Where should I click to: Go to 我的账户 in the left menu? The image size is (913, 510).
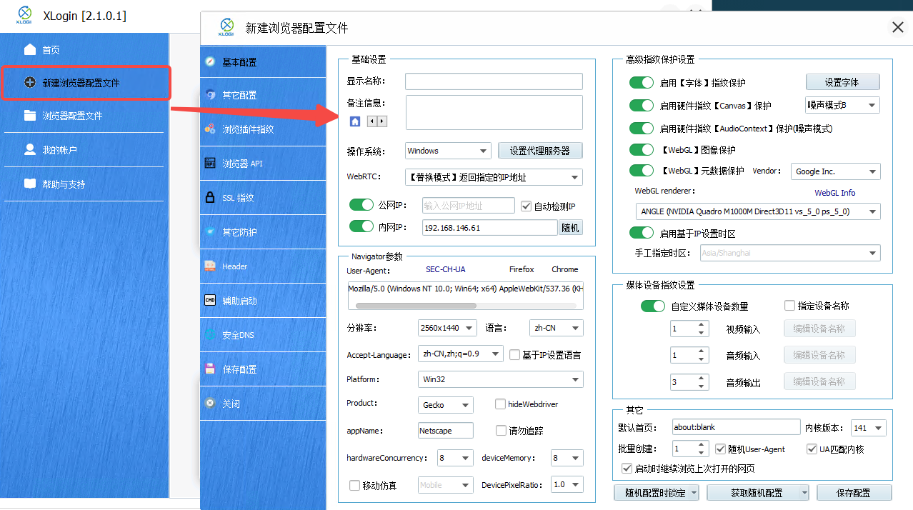click(x=59, y=150)
